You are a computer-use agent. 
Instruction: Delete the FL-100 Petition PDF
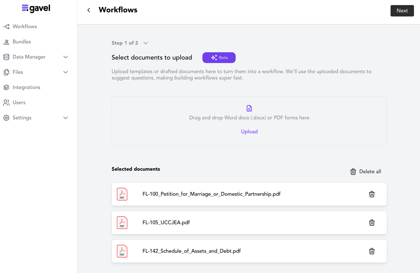[x=372, y=194]
